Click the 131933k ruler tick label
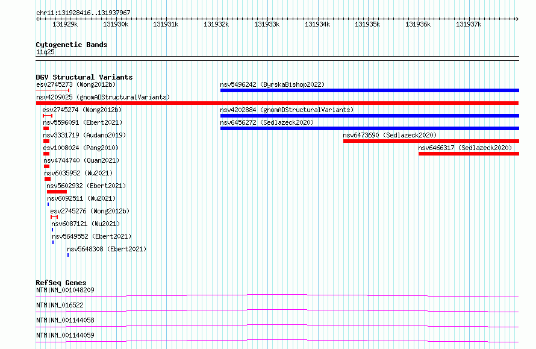Viewport: 536px width, 349px height. pos(267,24)
